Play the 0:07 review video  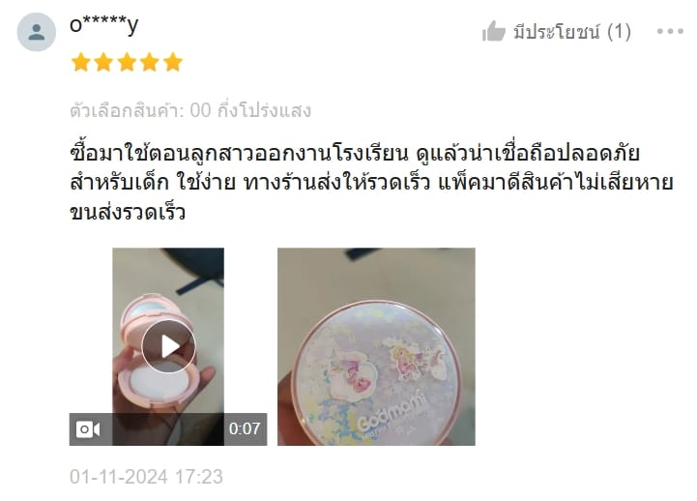coord(168,346)
